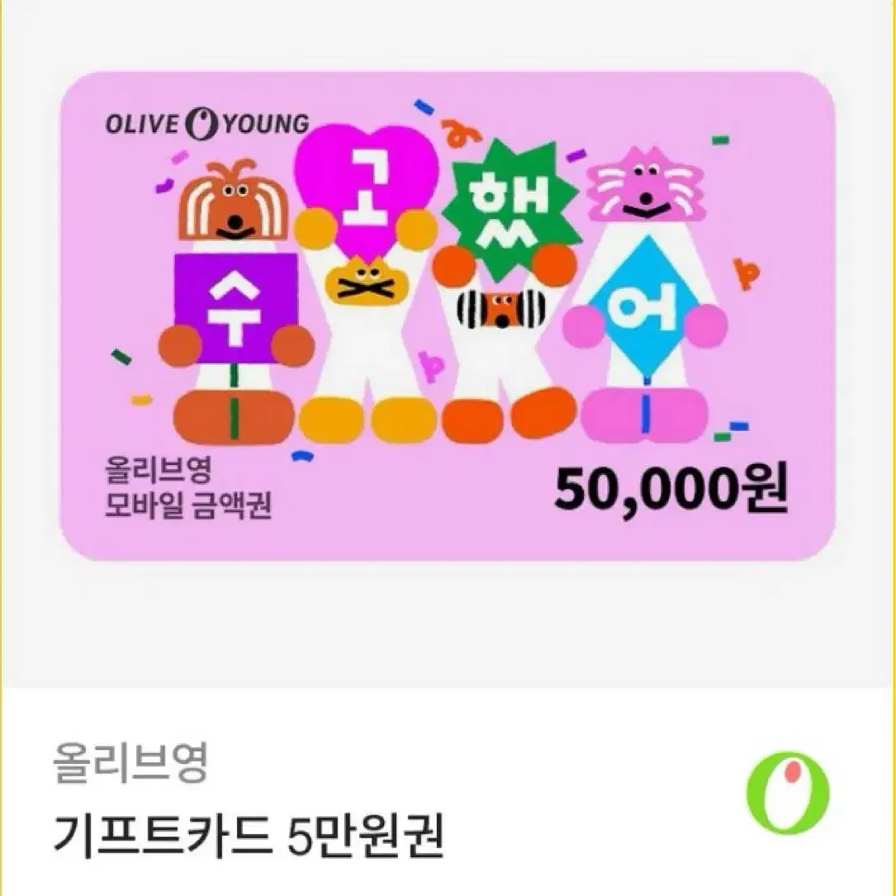
Task: Click the 올리브영 brand name label
Action: [130, 762]
